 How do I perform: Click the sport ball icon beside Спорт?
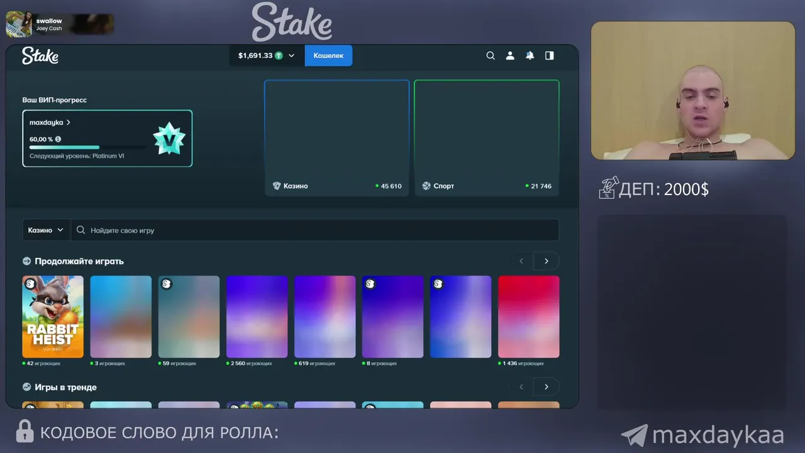pos(426,186)
